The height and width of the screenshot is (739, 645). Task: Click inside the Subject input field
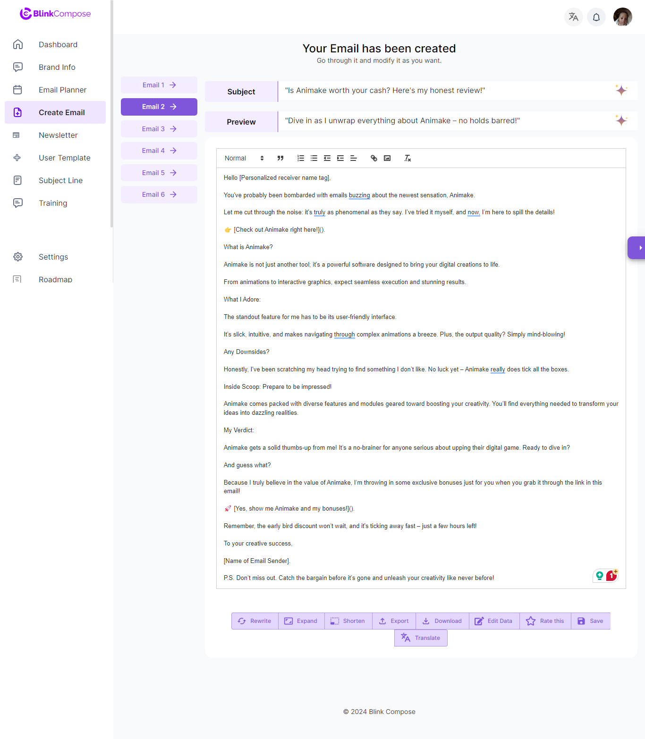click(425, 90)
